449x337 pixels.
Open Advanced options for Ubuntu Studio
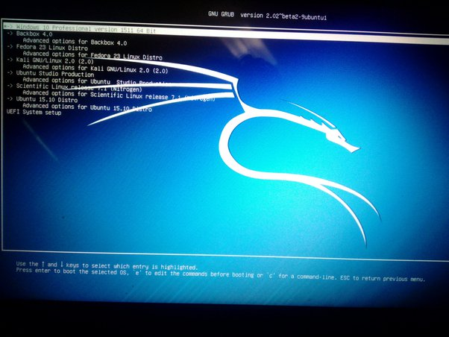[x=98, y=82]
